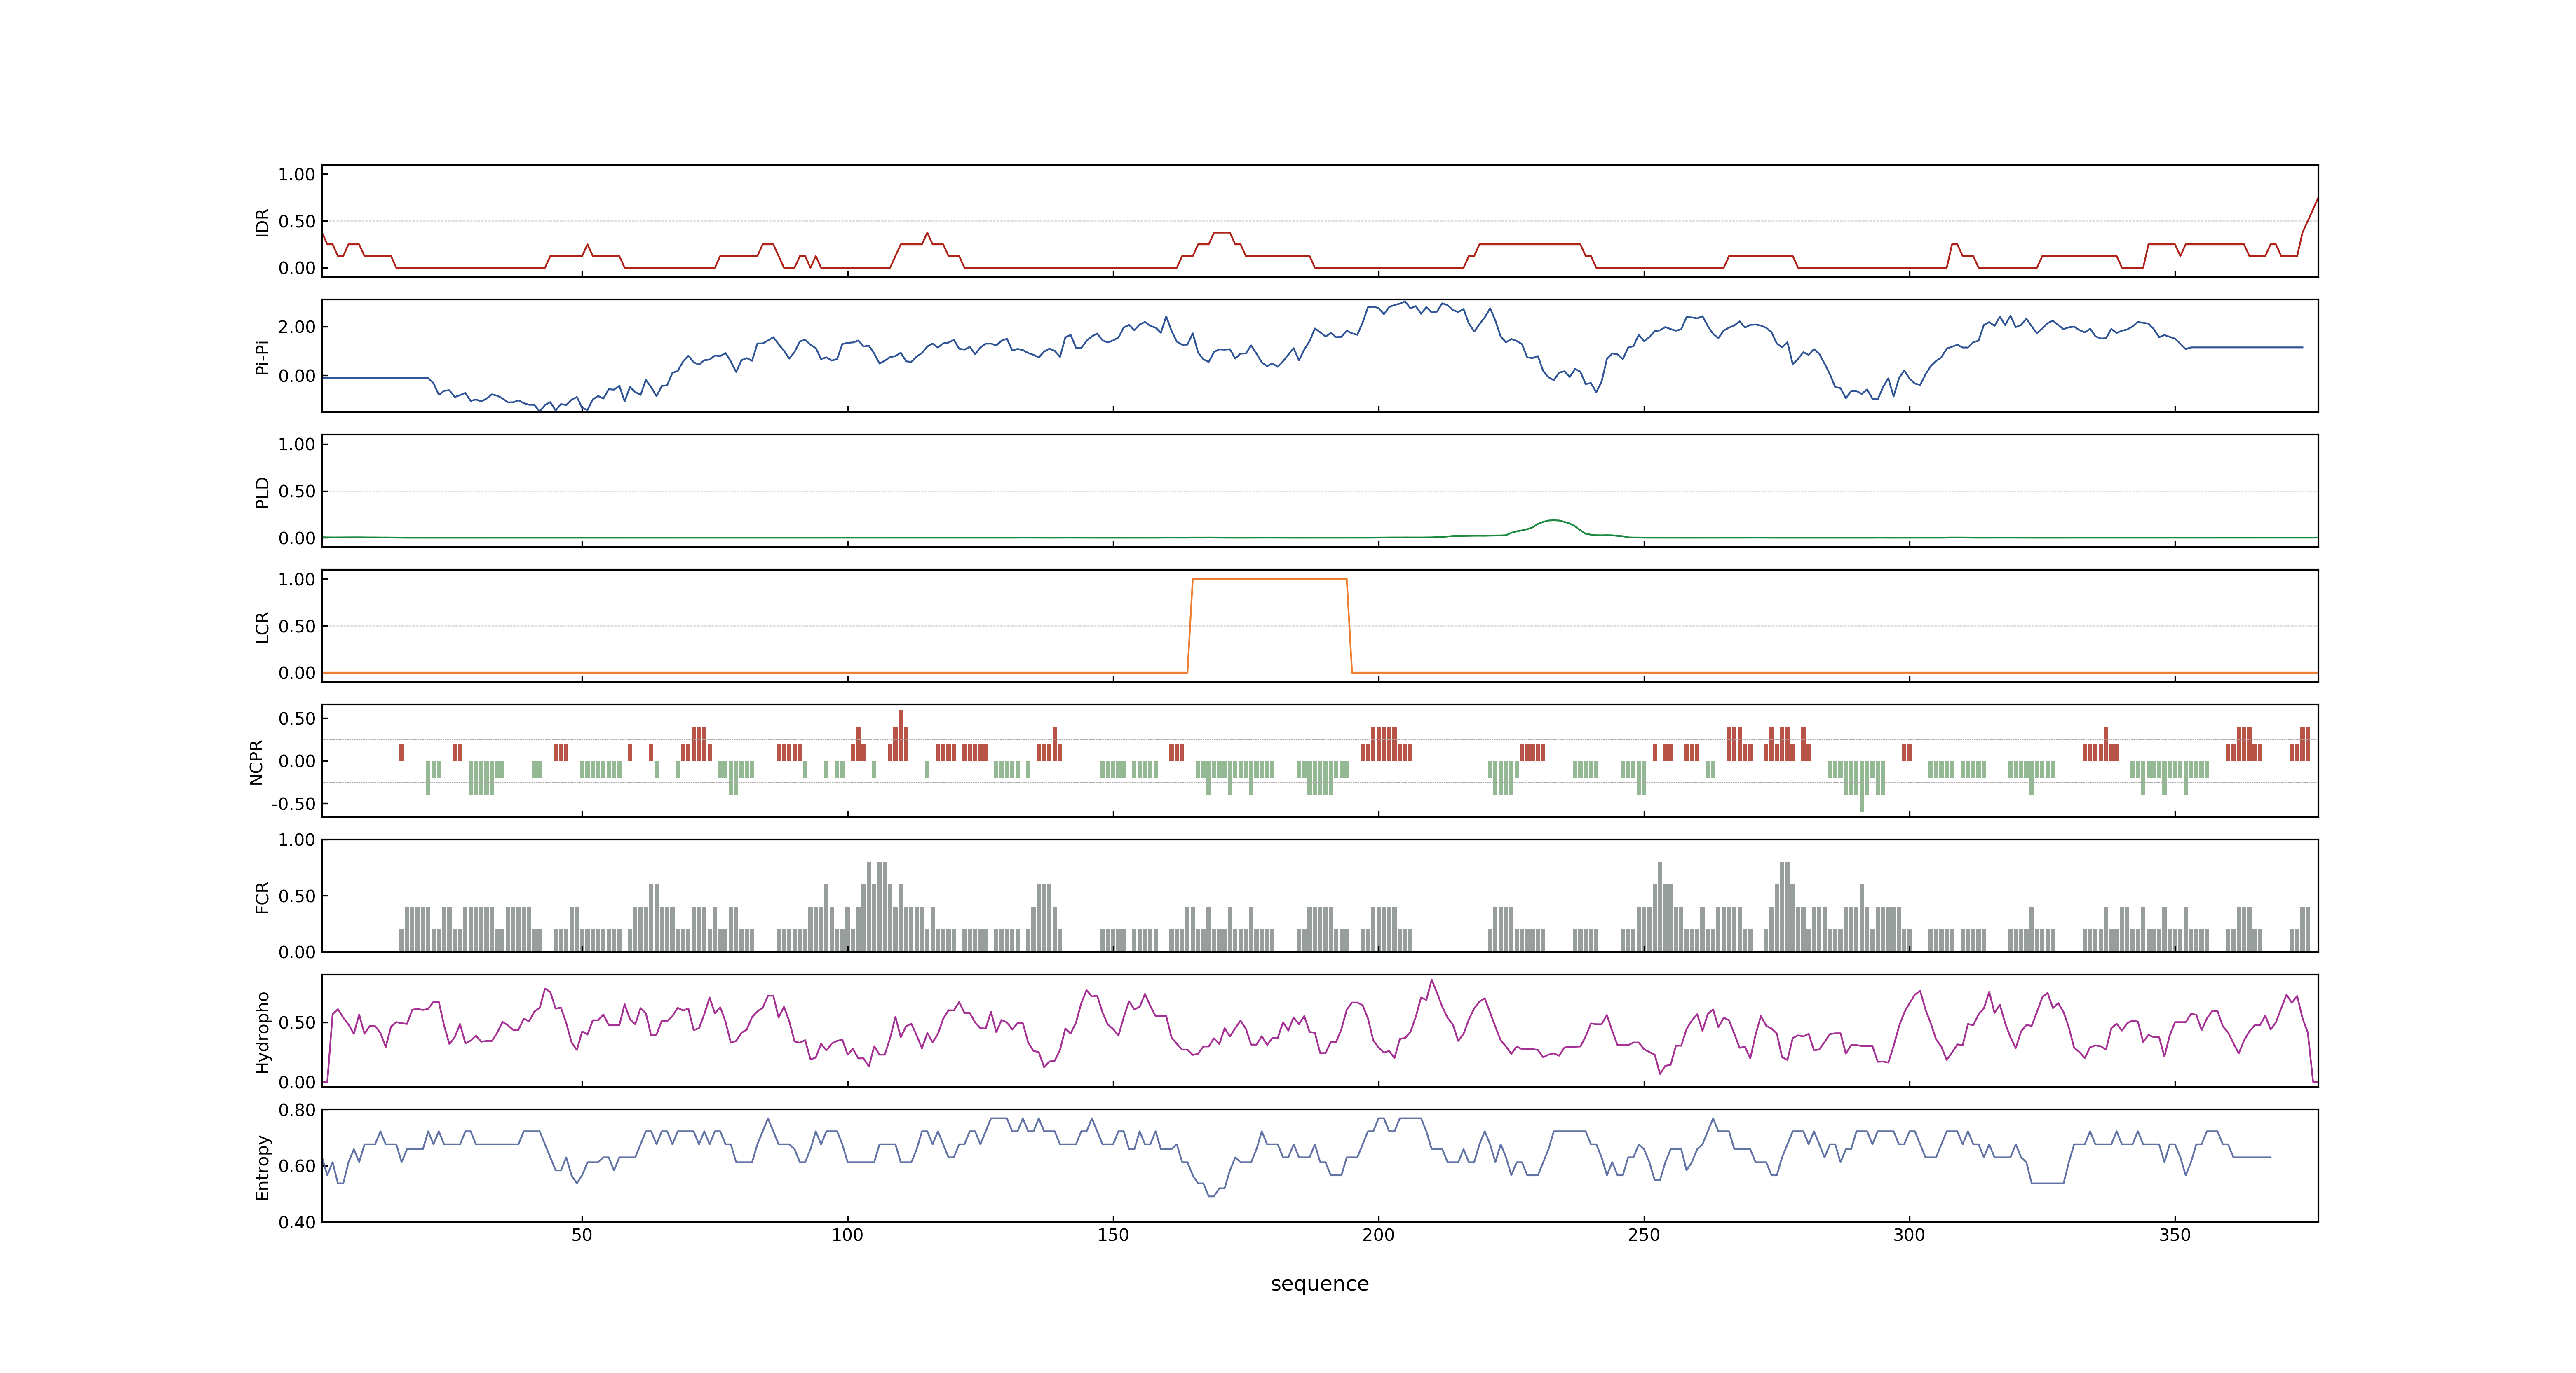This screenshot has width=2576, height=1373.
Task: Click the 1.00 tick on FCR axis
Action: [297, 840]
